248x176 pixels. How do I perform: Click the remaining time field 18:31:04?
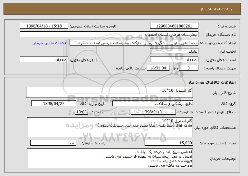pyautogui.click(x=158, y=68)
